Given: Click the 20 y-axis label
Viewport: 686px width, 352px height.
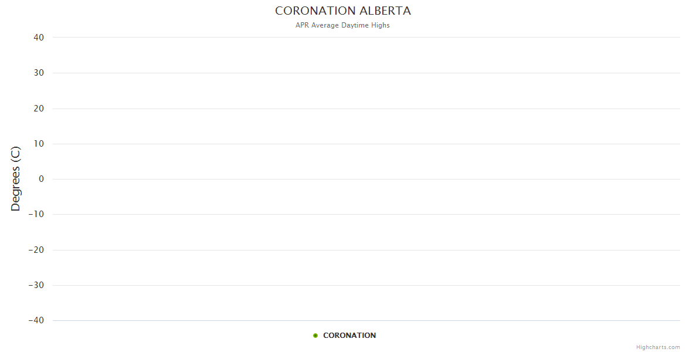Looking at the screenshot, I should (39, 109).
